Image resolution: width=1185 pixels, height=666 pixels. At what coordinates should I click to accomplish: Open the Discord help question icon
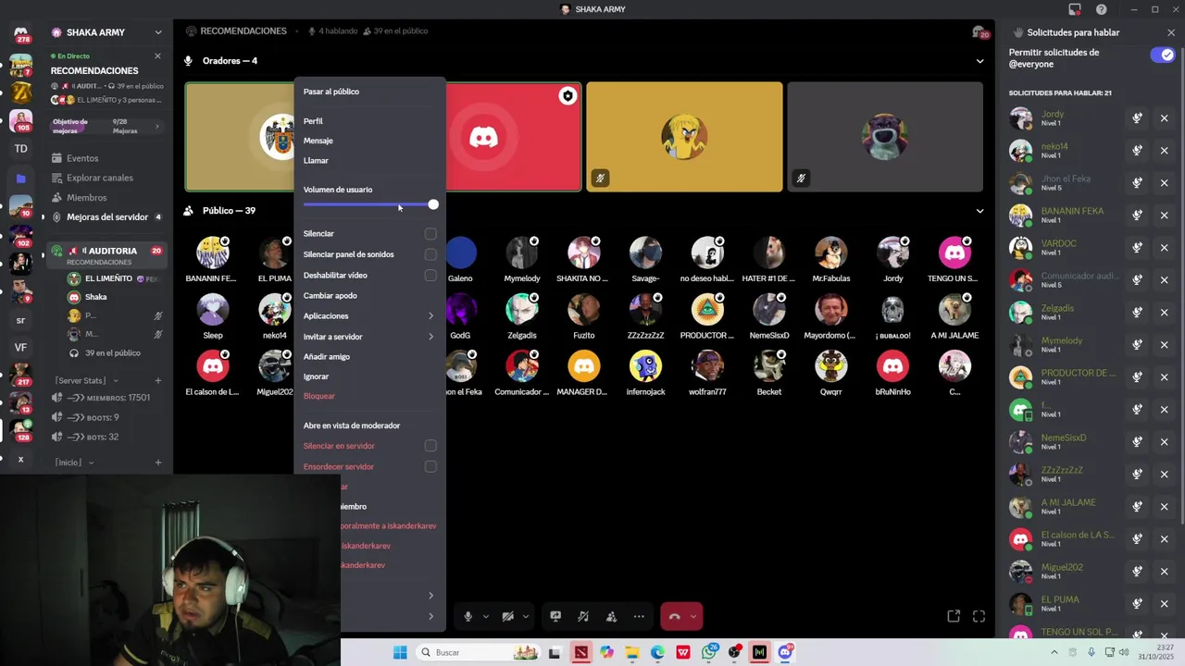[x=1101, y=9]
